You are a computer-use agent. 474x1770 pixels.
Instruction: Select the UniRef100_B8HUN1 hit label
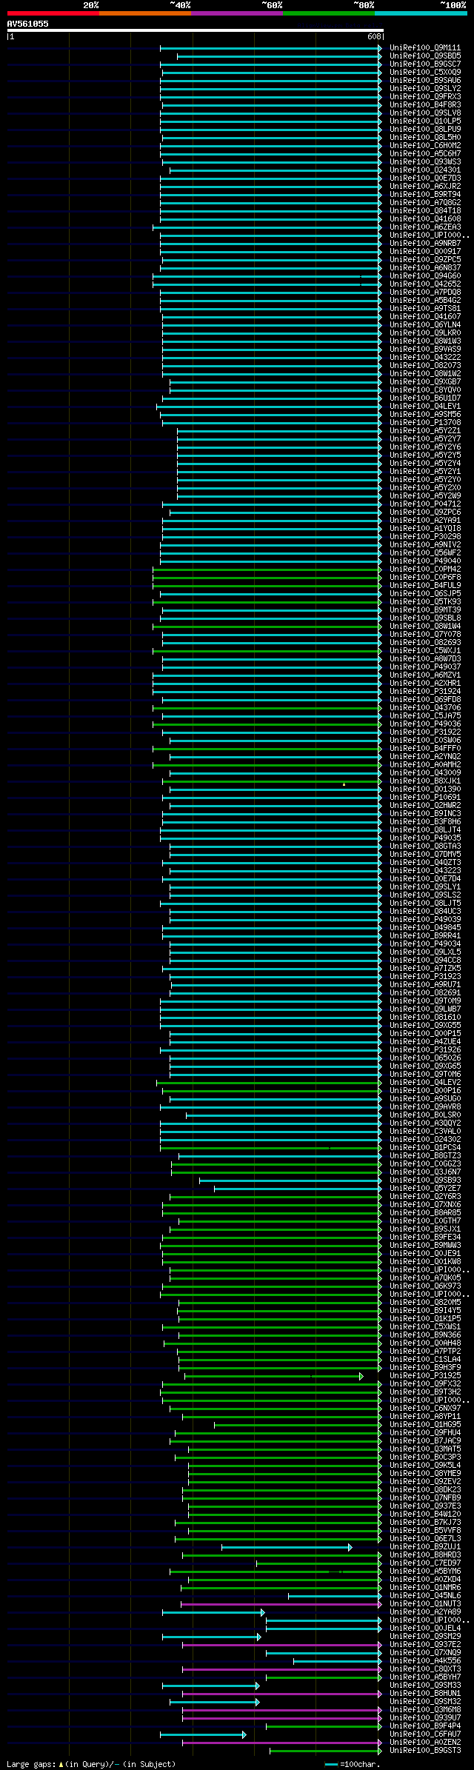pyautogui.click(x=425, y=1693)
